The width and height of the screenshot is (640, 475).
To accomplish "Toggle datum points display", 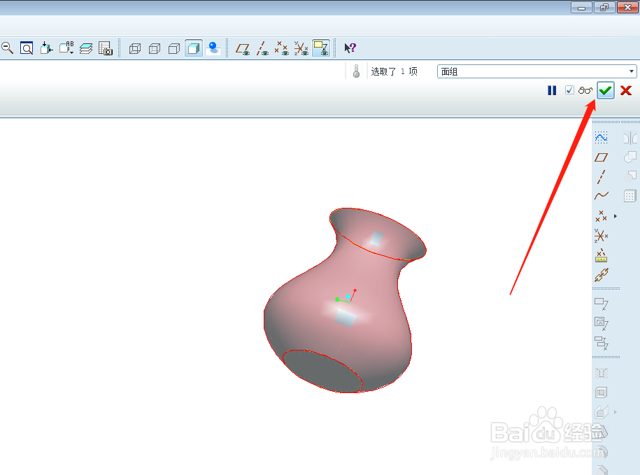I will click(x=282, y=48).
